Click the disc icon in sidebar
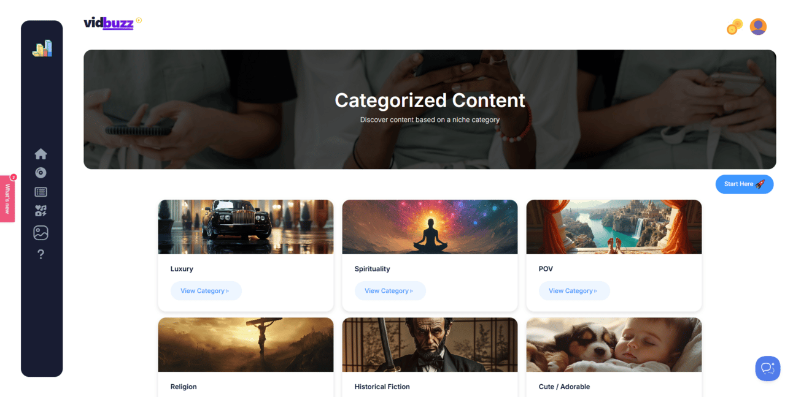 41,173
